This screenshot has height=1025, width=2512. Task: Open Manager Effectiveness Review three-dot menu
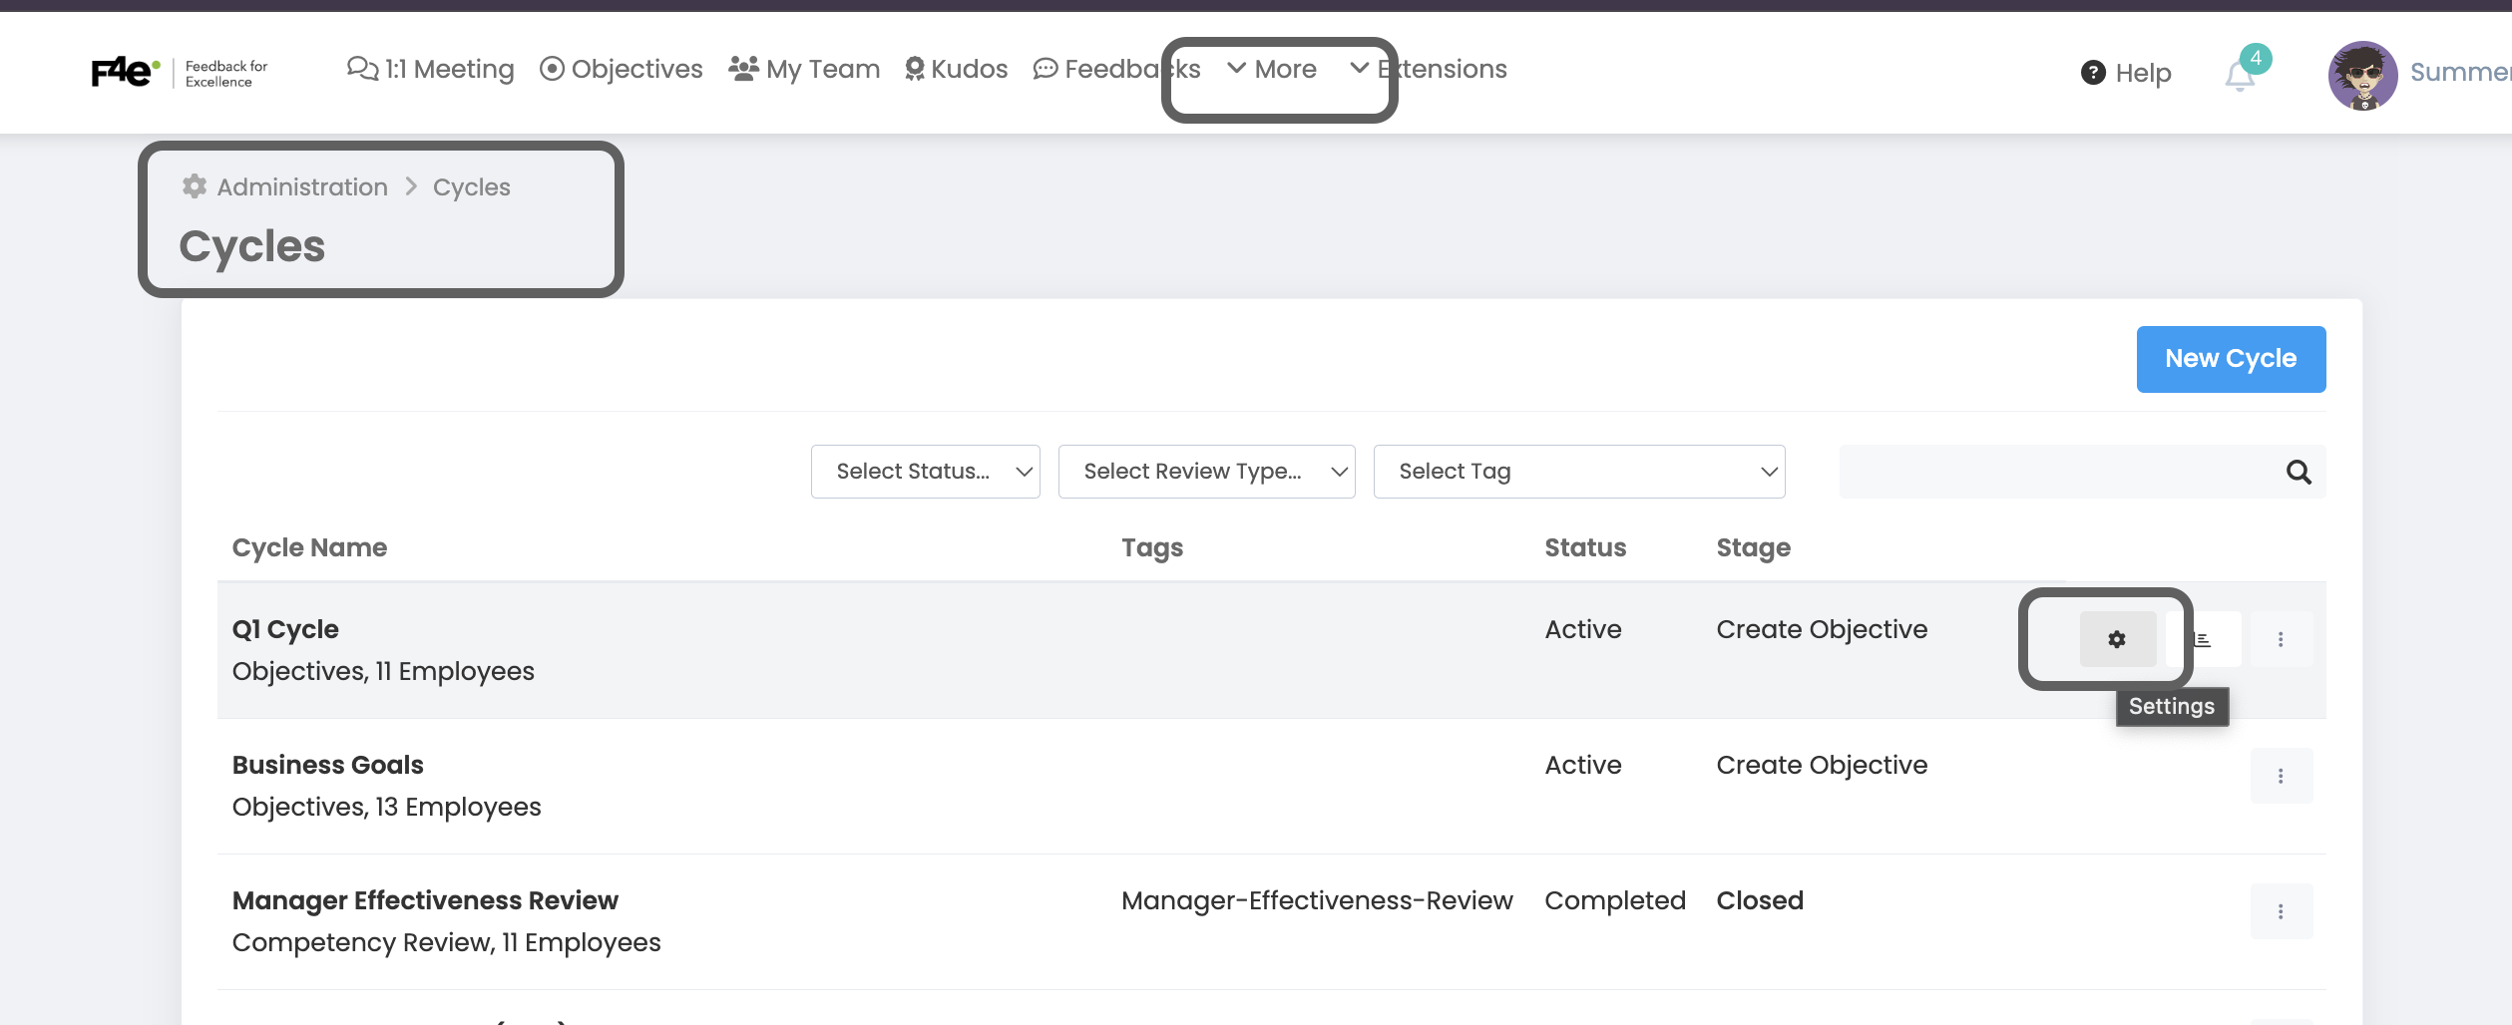(2281, 911)
